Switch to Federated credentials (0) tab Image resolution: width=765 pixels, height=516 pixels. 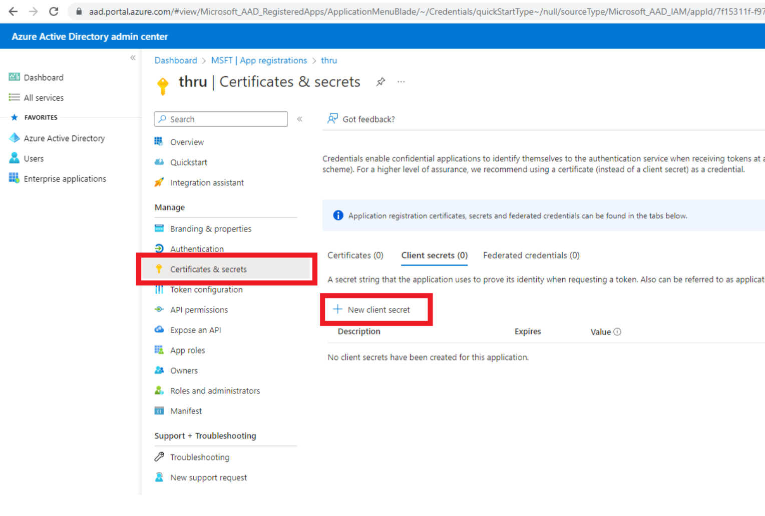pyautogui.click(x=531, y=255)
